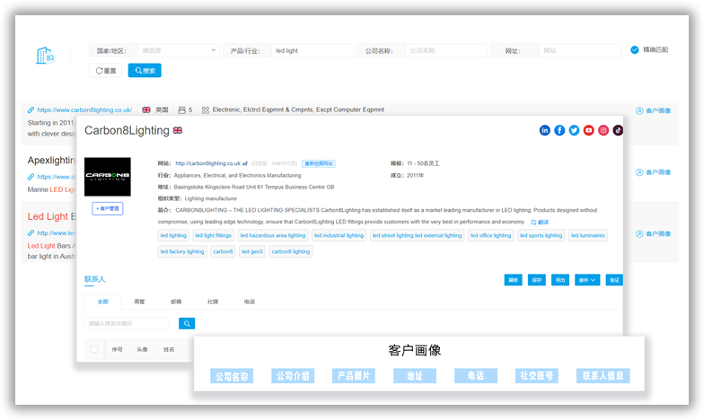Image resolution: width=704 pixels, height=420 pixels.
Task: Select the 联系人 contacts section heading tab
Action: pos(95,279)
